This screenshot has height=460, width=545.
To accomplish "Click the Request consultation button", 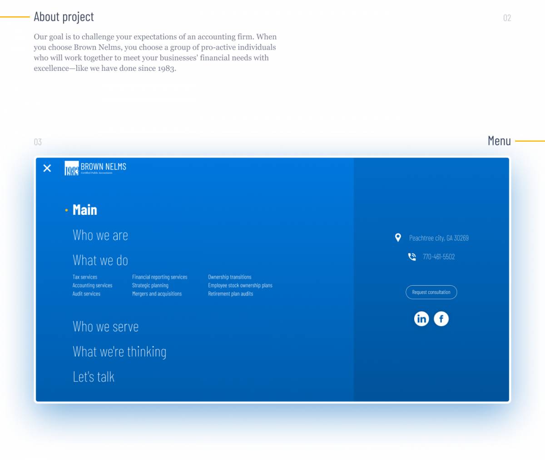I will 431,292.
